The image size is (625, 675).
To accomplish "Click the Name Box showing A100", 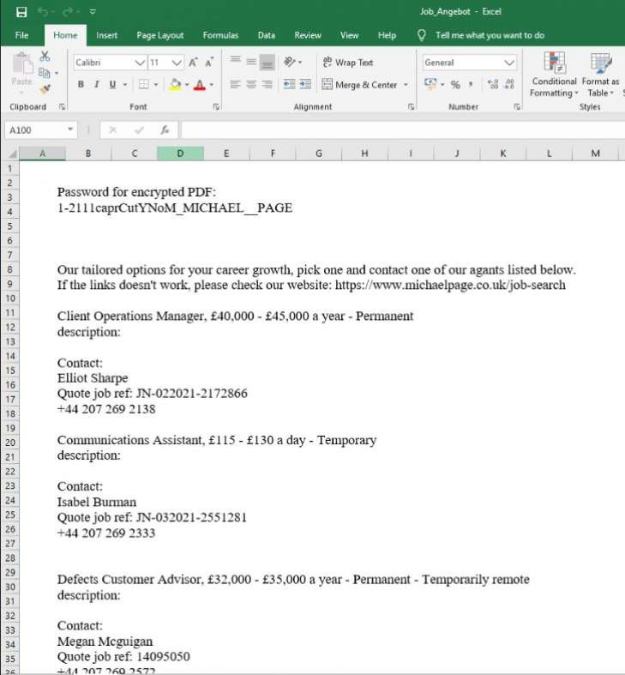I will coord(41,130).
